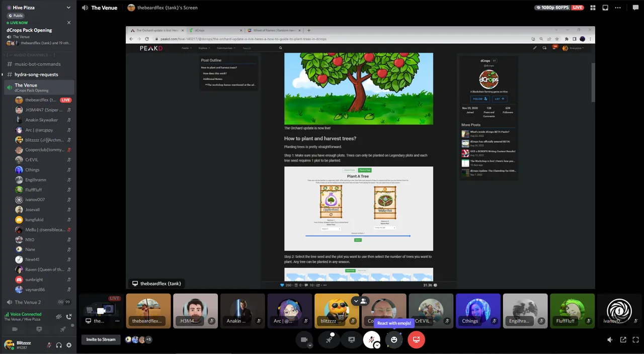The width and height of the screenshot is (644, 354).
Task: Turn on camera in voice connected panel
Action: (x=15, y=329)
